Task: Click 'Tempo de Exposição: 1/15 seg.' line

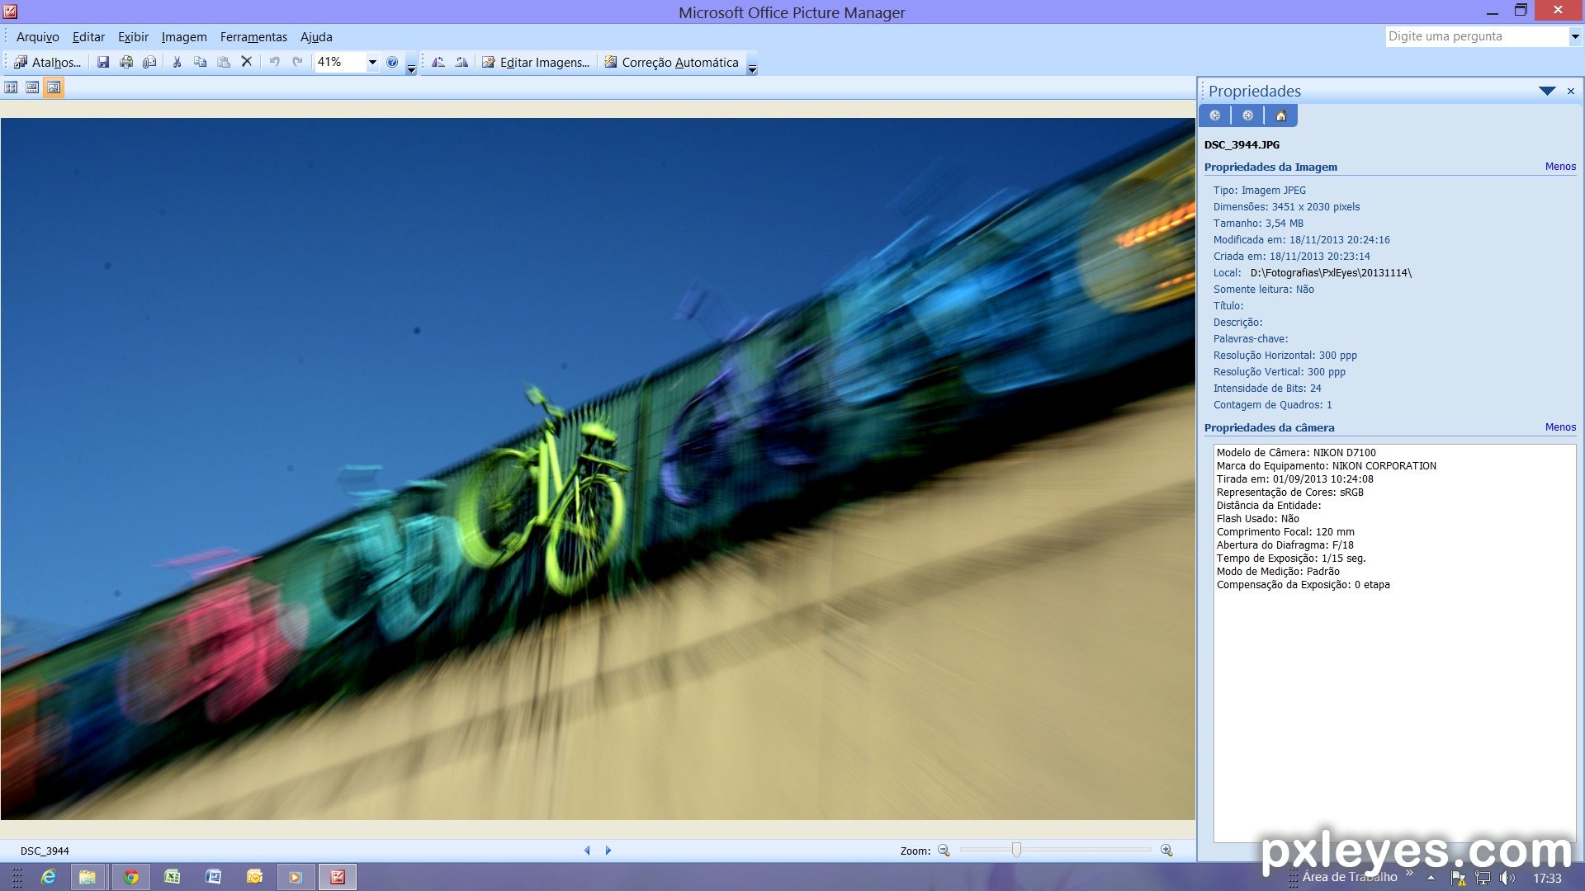Action: (1291, 559)
